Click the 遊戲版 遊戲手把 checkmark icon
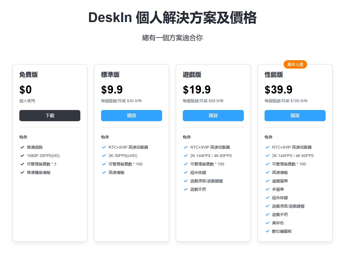This screenshot has width=339, height=255. [x=186, y=189]
